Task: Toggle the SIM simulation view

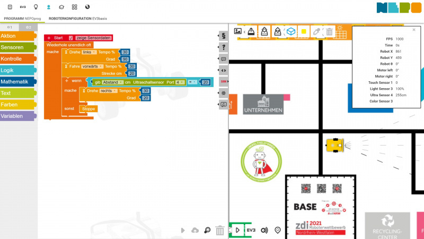Action: (x=223, y=82)
